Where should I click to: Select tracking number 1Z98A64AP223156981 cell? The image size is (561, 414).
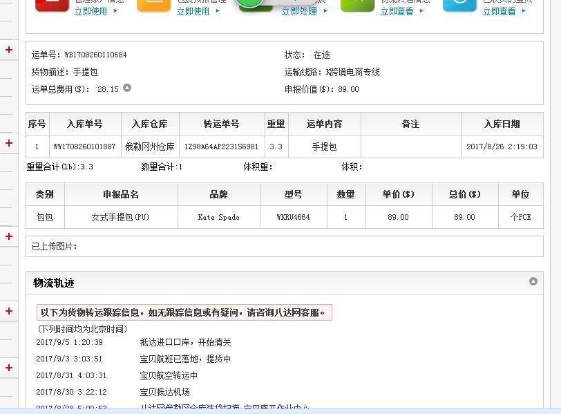point(221,147)
